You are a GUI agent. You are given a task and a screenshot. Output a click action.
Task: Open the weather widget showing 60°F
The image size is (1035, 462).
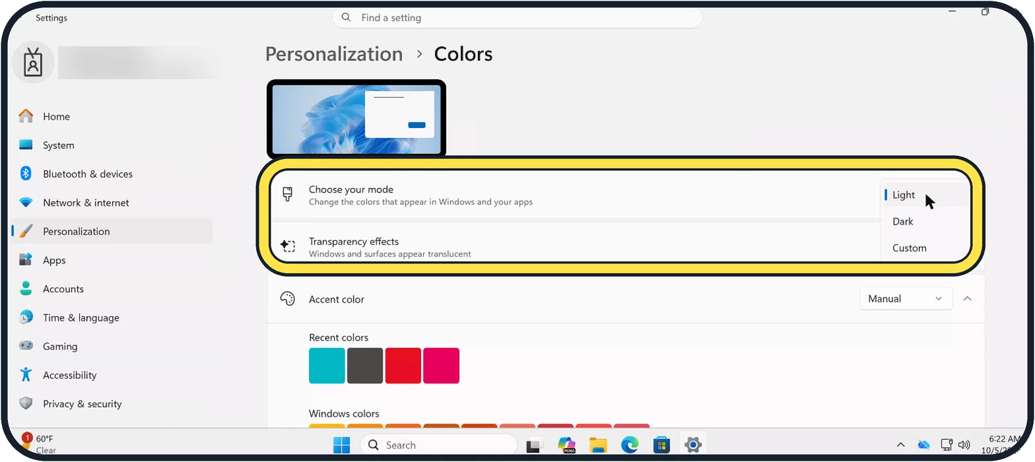coord(38,444)
